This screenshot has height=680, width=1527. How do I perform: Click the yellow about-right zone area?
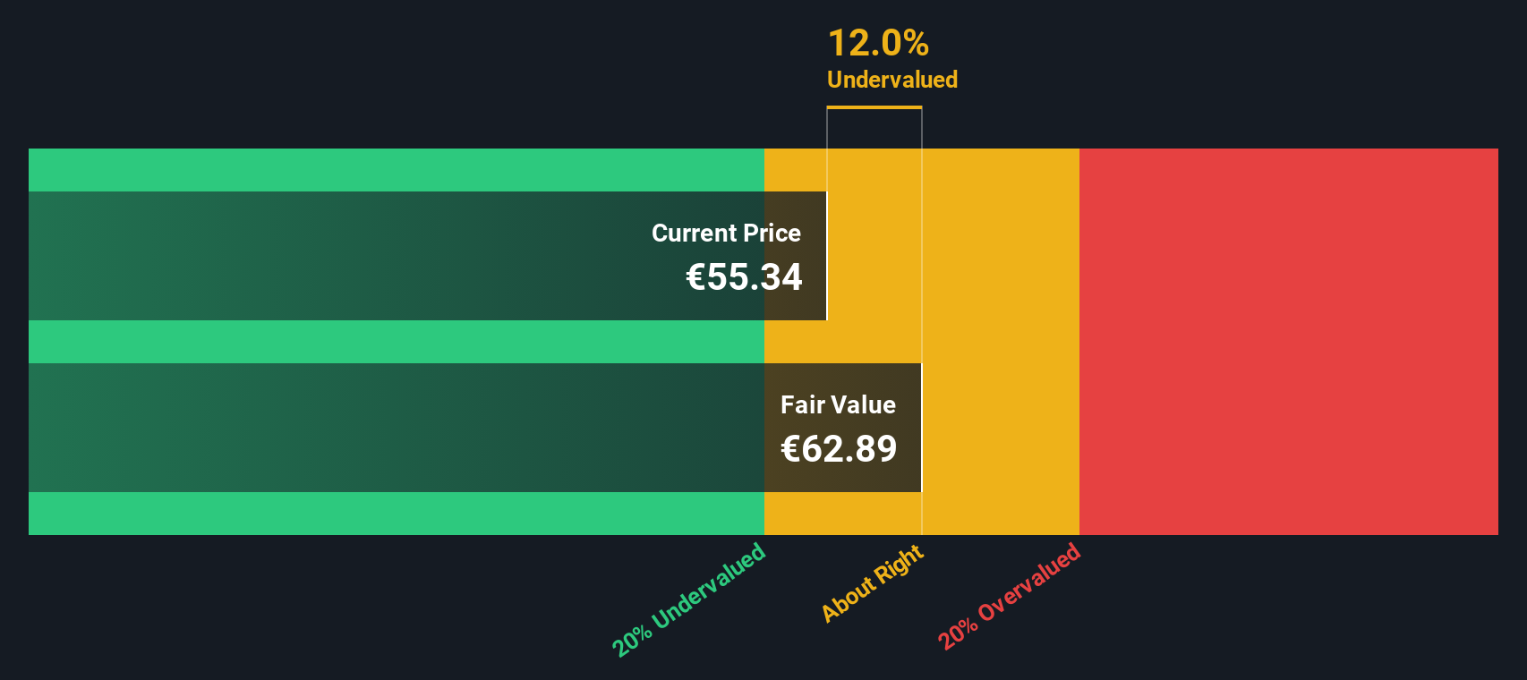pyautogui.click(x=1001, y=342)
